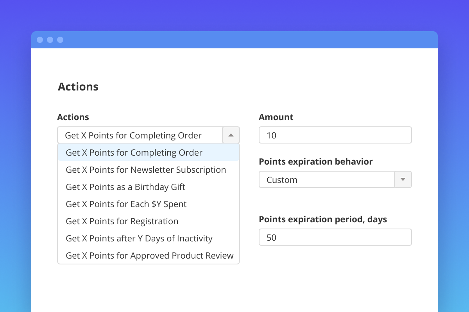This screenshot has width=469, height=312.
Task: Click the Points expiration period days field
Action: [335, 238]
